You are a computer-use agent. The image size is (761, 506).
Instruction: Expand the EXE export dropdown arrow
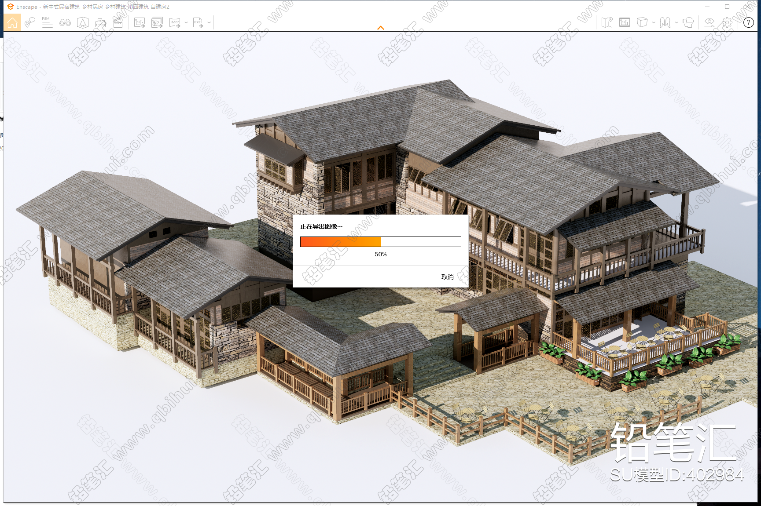click(x=209, y=22)
